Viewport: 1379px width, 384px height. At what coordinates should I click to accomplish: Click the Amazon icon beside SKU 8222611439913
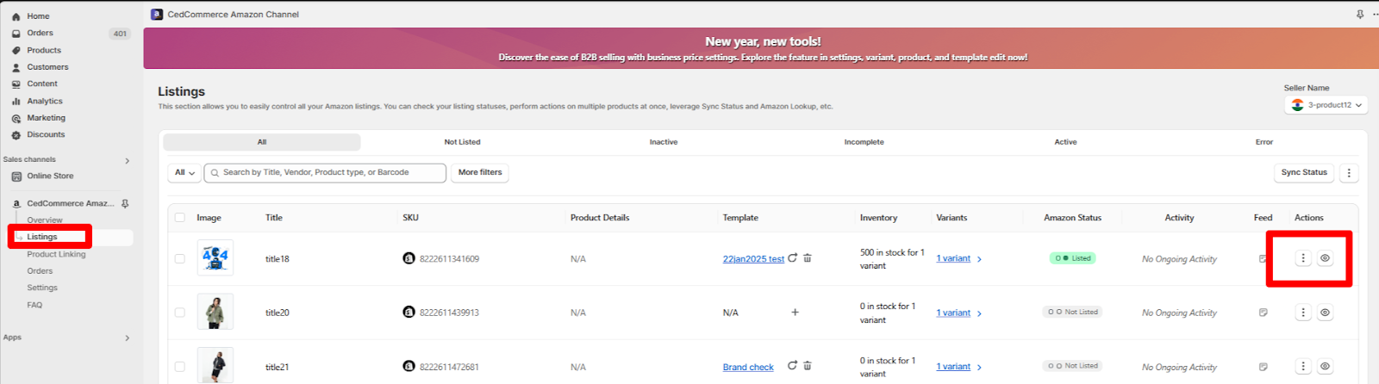[x=409, y=313]
